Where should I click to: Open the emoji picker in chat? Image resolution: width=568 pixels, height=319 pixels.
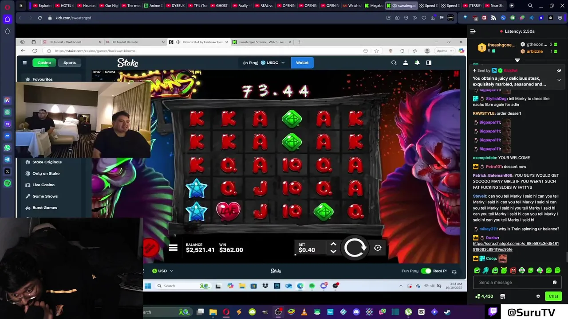pos(554,282)
